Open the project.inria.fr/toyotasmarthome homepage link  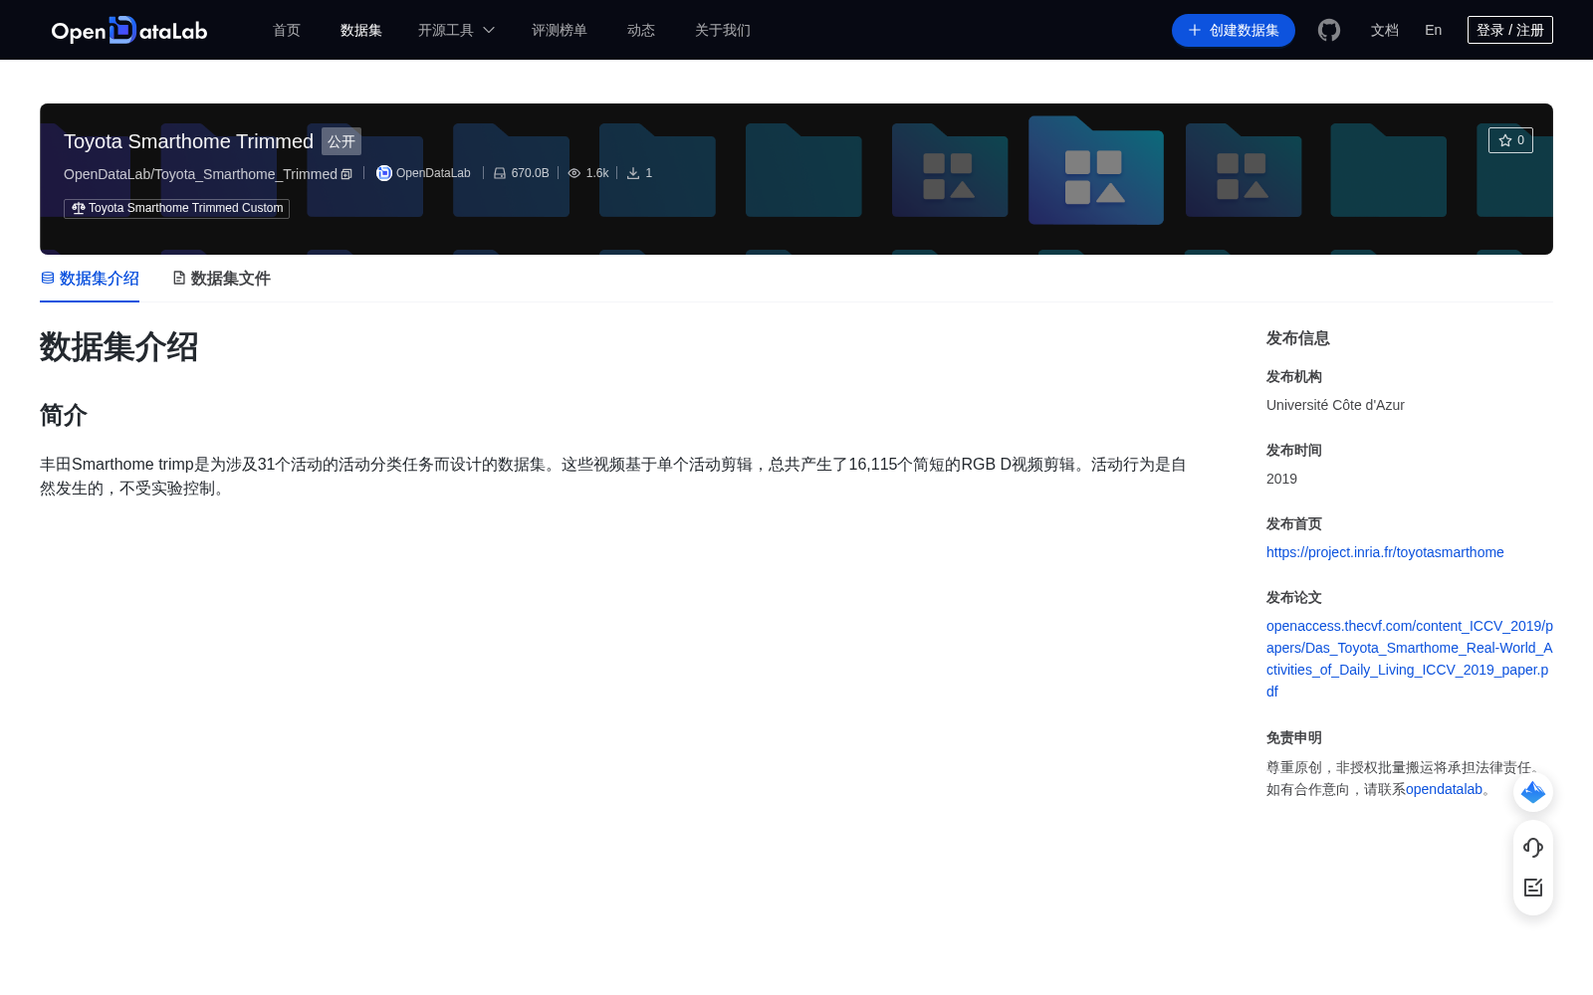1385,552
